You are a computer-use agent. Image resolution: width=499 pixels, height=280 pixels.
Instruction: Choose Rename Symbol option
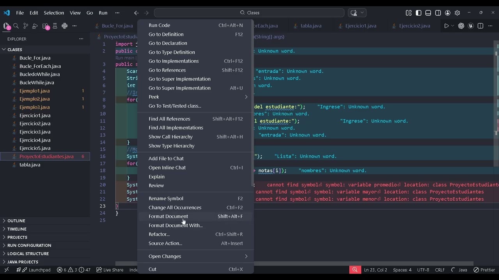pos(195,198)
